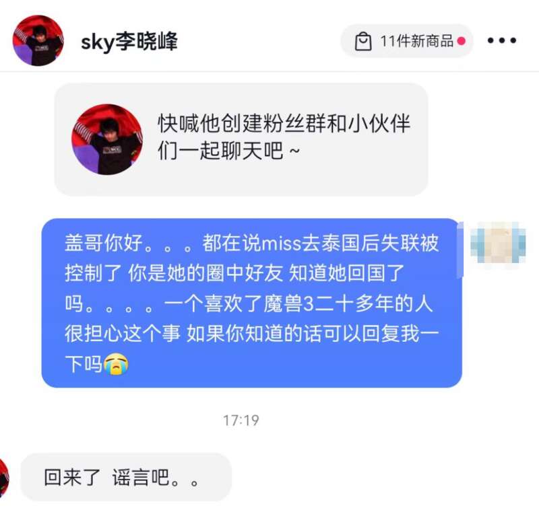Open the 11件新商品 shop button
This screenshot has width=539, height=514.
point(407,41)
